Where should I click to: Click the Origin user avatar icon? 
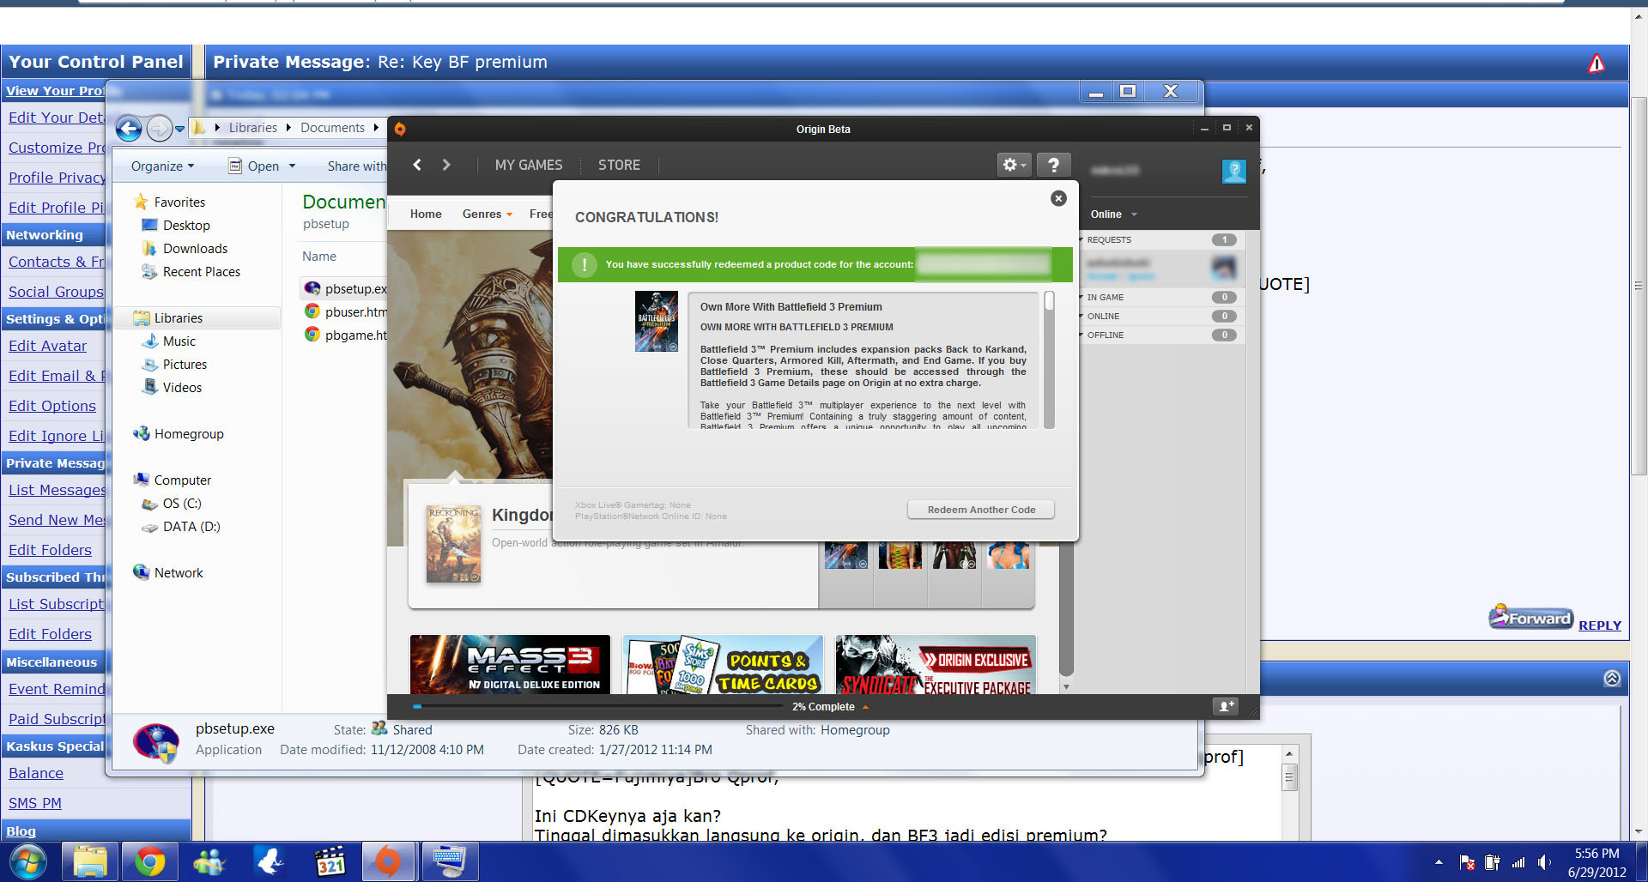(1233, 171)
